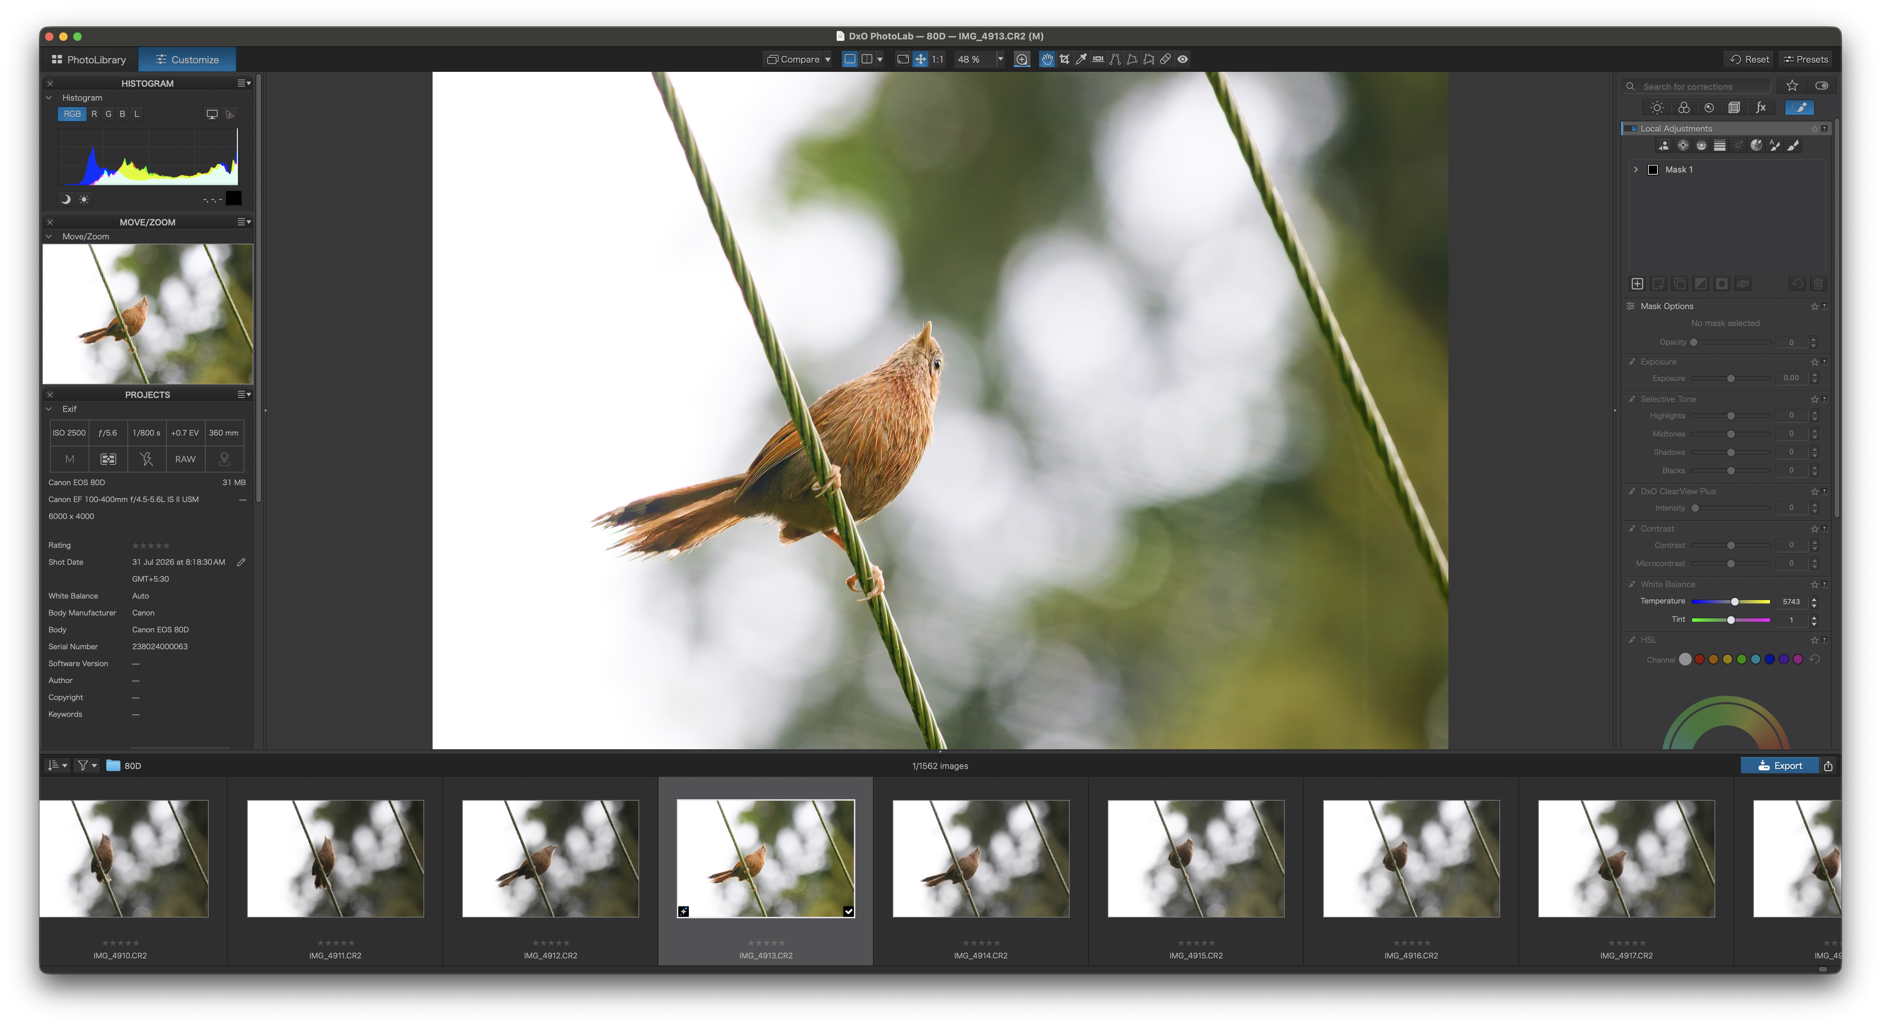The height and width of the screenshot is (1026, 1881).
Task: Click the Local Adjustments plus-circle toolbar button
Action: click(1021, 59)
